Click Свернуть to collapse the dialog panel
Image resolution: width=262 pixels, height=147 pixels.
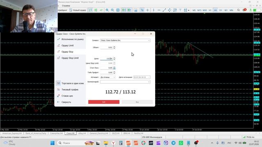coord(70,102)
